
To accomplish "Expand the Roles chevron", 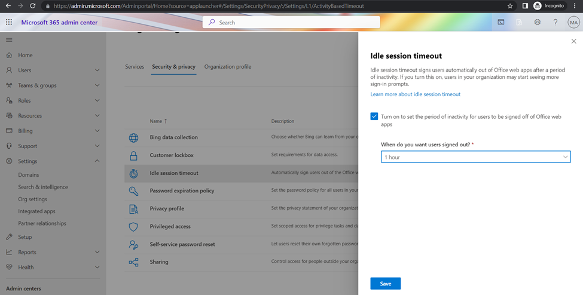I will tap(97, 101).
